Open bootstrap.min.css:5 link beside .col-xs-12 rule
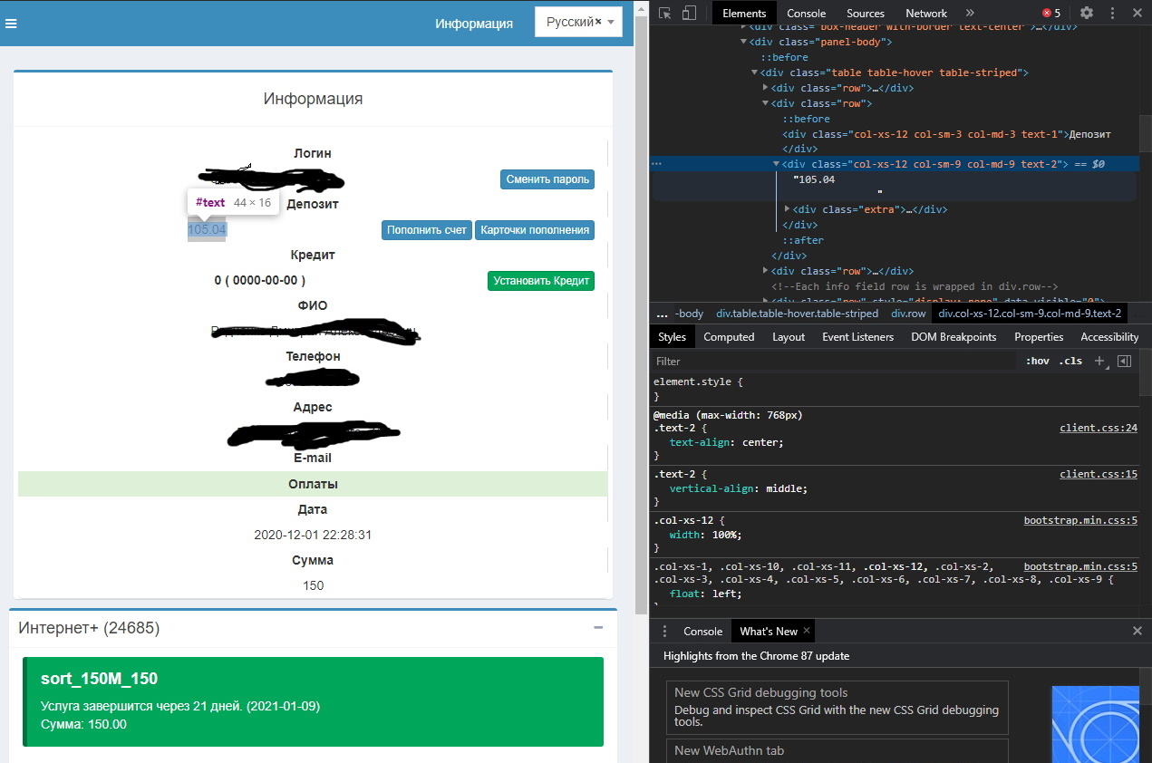The image size is (1152, 763). pyautogui.click(x=1080, y=520)
